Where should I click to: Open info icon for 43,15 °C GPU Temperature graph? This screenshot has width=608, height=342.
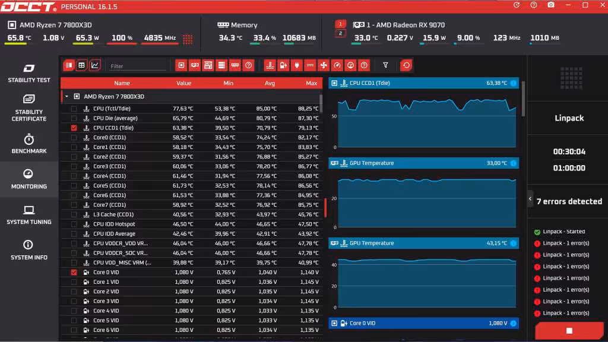coord(514,243)
